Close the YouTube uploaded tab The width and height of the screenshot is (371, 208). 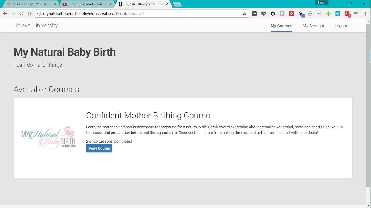tap(111, 4)
